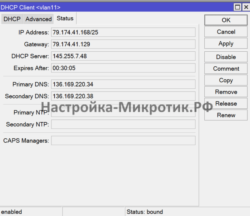Click the 'Primary DNS:' label
The height and width of the screenshot is (216, 250).
(31, 84)
